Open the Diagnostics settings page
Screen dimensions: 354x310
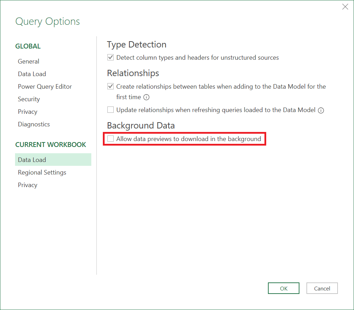[34, 124]
